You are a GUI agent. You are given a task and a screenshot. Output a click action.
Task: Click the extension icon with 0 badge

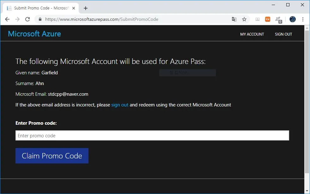tap(278, 19)
